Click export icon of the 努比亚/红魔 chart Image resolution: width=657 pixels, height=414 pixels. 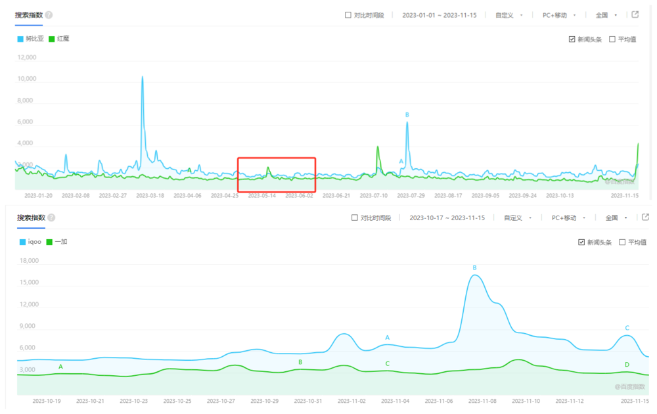click(x=635, y=14)
